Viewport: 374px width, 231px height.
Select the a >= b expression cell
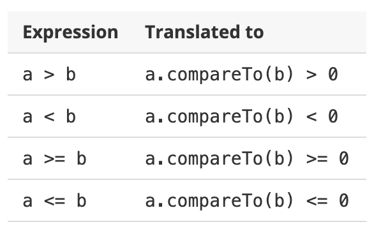pos(54,158)
